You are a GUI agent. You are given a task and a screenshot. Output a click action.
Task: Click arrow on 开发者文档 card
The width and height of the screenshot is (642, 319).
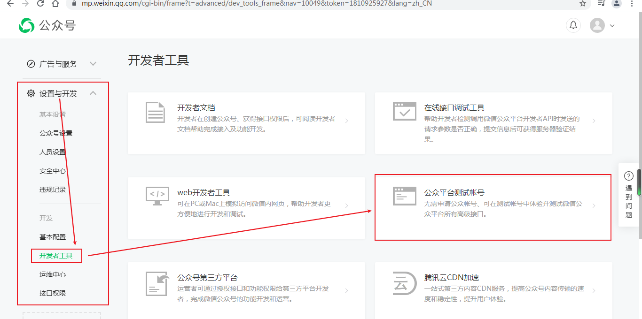(x=346, y=121)
